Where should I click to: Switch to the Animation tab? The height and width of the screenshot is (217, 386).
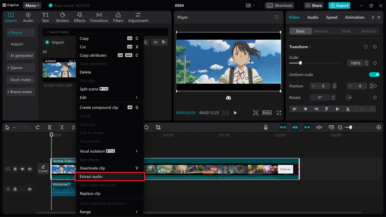point(354,17)
